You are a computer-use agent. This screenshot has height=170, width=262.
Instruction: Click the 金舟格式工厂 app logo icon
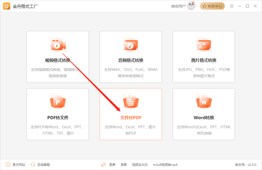pyautogui.click(x=7, y=6)
